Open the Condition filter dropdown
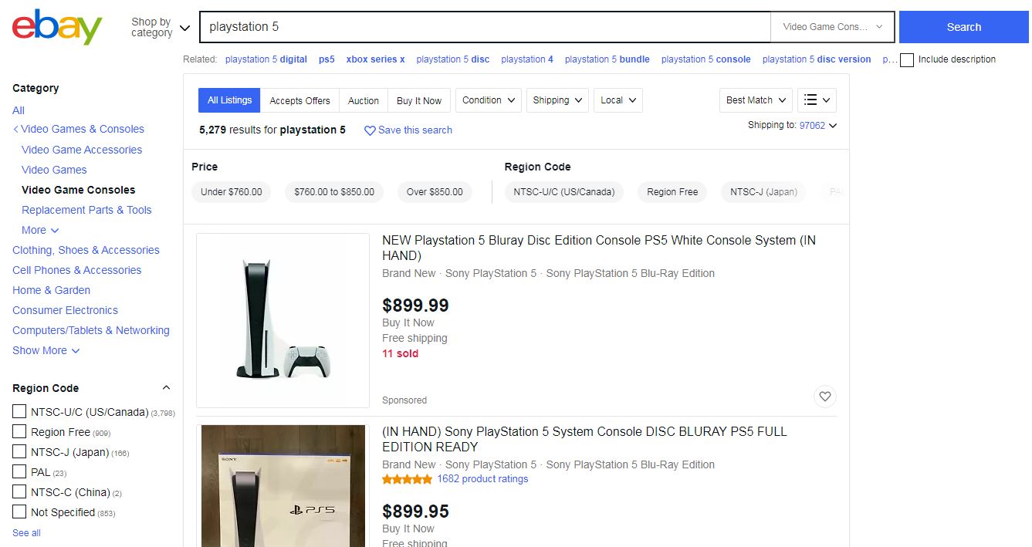Screen dimensions: 1032x547 [x=489, y=100]
